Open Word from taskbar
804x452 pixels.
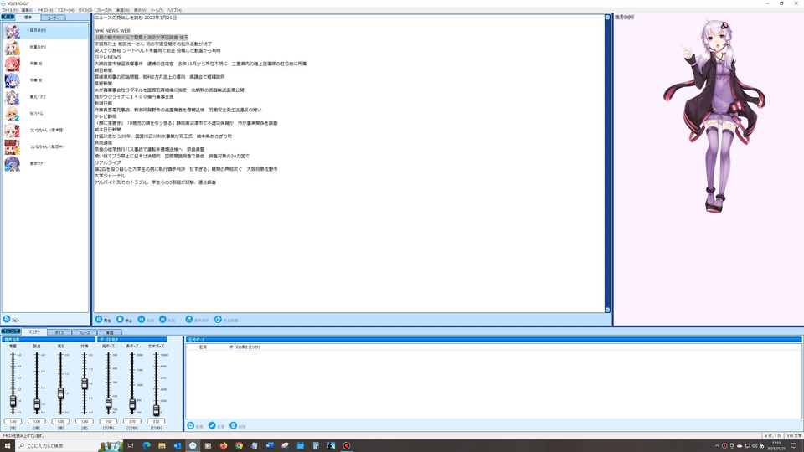(270, 446)
